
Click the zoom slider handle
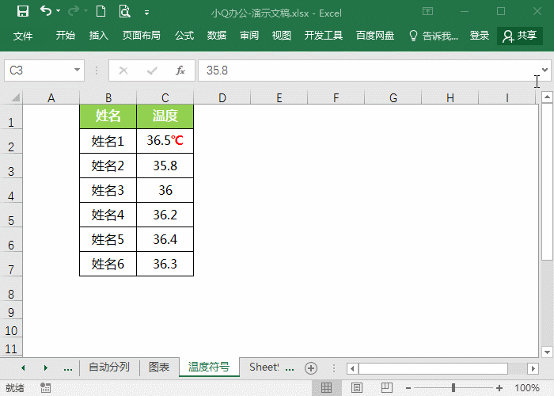point(453,388)
